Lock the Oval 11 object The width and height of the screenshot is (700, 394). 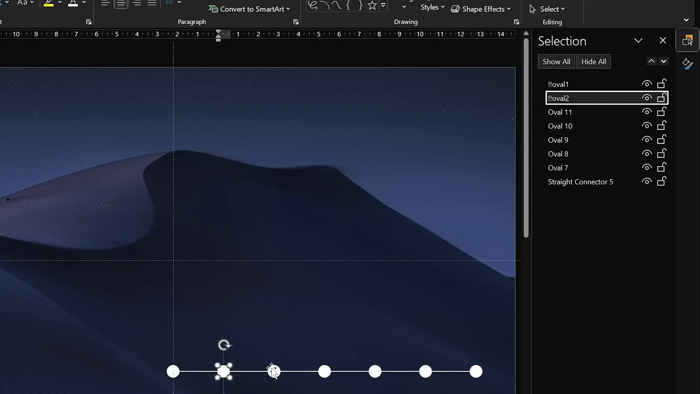662,111
